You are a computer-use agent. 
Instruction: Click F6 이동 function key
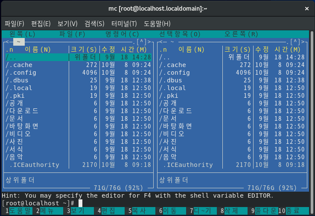(x=172, y=211)
